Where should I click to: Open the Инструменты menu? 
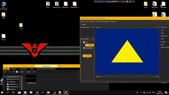(105, 21)
